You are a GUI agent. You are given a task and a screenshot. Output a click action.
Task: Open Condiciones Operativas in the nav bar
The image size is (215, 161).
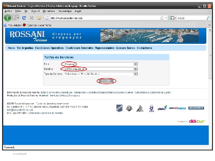click(x=49, y=48)
